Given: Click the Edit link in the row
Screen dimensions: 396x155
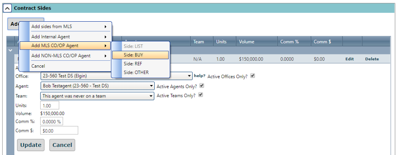Looking at the screenshot, I should click(x=349, y=59).
